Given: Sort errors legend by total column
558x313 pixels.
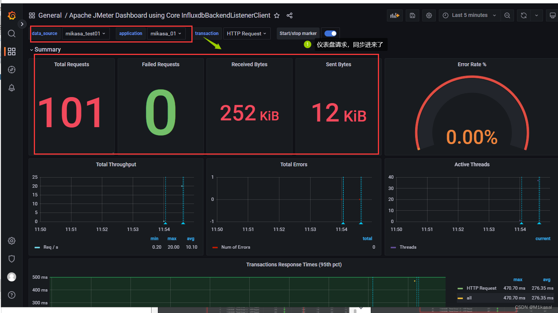Looking at the screenshot, I should pos(367,239).
